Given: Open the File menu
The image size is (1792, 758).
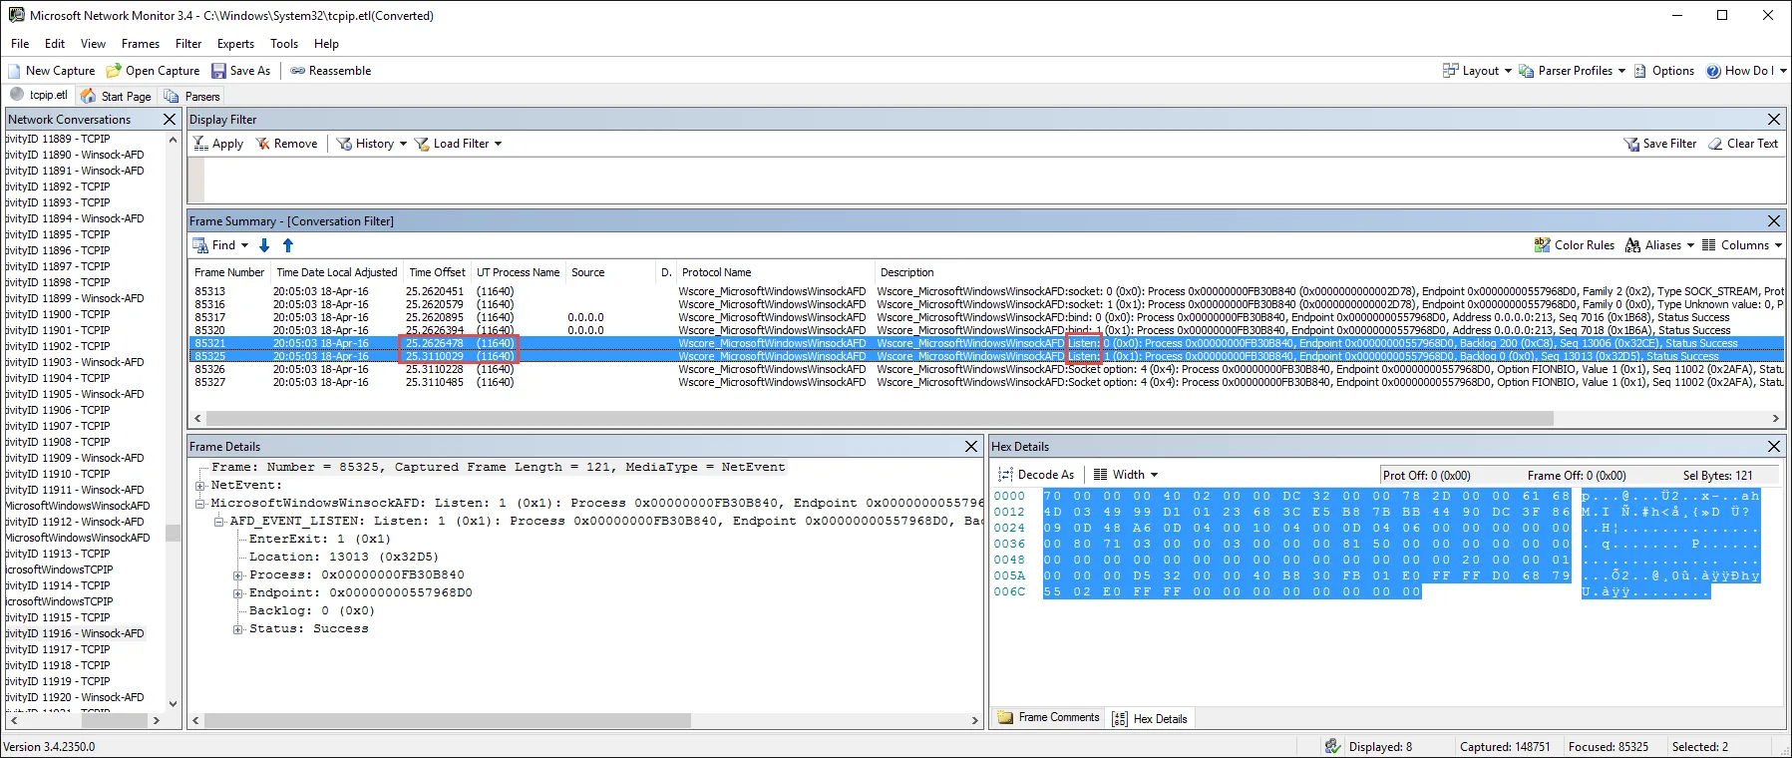Looking at the screenshot, I should [20, 44].
